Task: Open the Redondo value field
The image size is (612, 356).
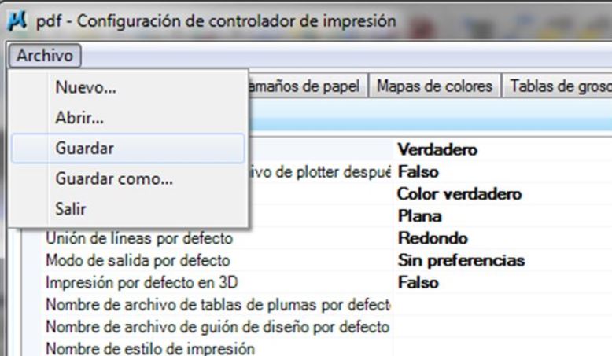Action: pyautogui.click(x=503, y=238)
